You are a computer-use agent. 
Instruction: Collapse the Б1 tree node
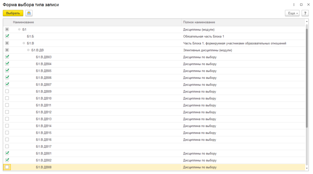coord(20,29)
